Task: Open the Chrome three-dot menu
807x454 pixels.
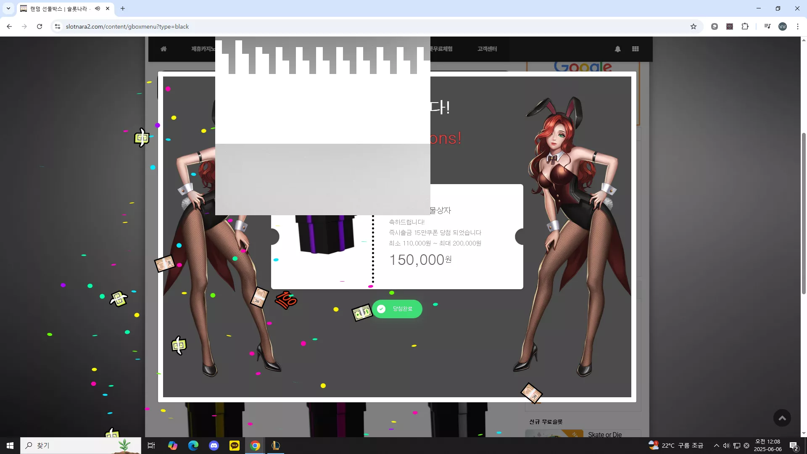Action: click(798, 26)
